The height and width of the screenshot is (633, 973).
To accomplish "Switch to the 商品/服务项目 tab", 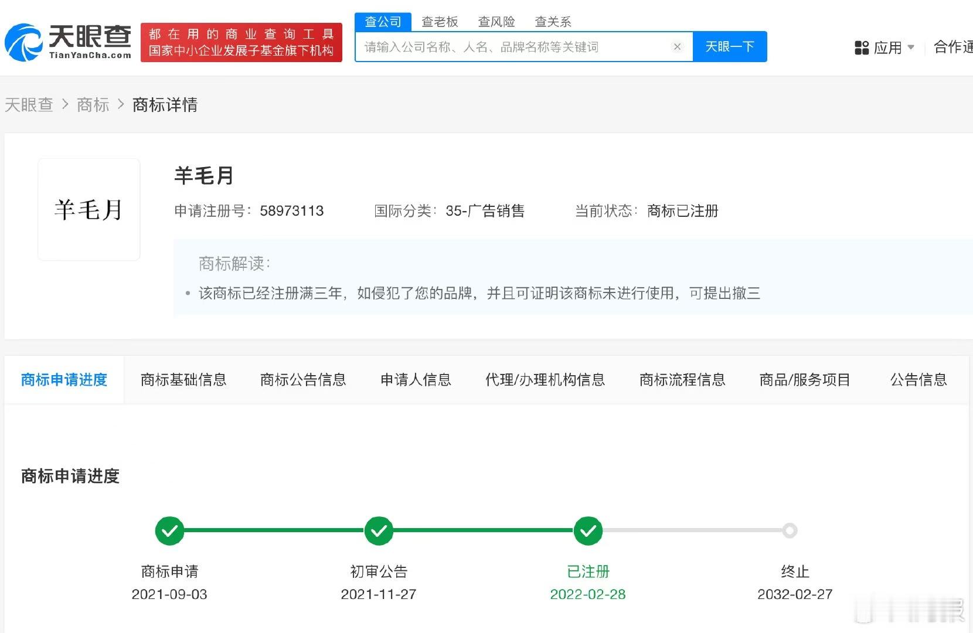I will (x=805, y=380).
